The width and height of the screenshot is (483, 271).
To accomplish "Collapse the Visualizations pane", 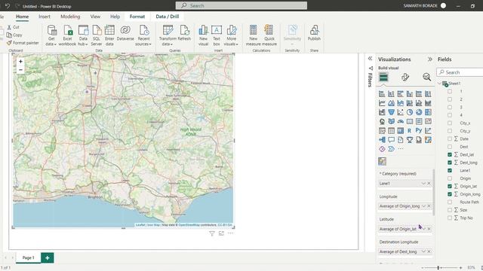I will 430,59.
